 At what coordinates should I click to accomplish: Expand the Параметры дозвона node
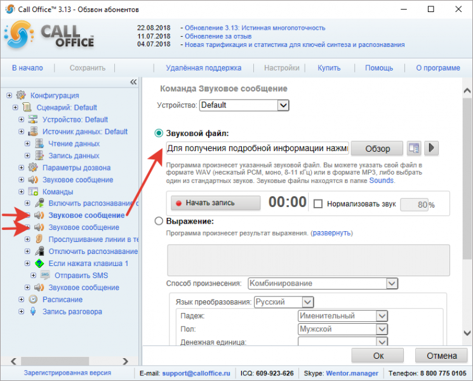[x=21, y=168]
